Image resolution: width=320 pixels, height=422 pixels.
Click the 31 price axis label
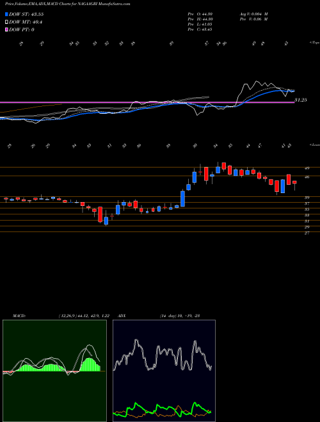tap(307, 221)
